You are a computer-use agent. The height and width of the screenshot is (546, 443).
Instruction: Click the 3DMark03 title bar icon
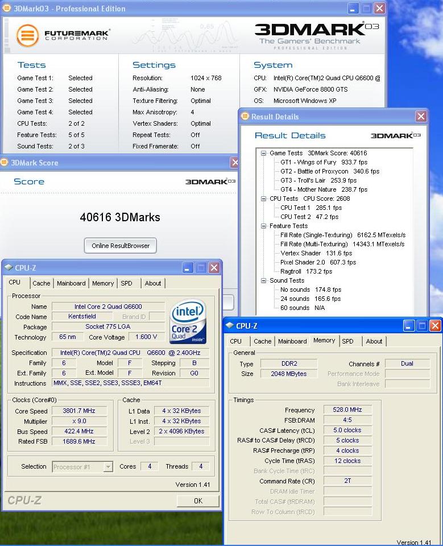pos(6,8)
